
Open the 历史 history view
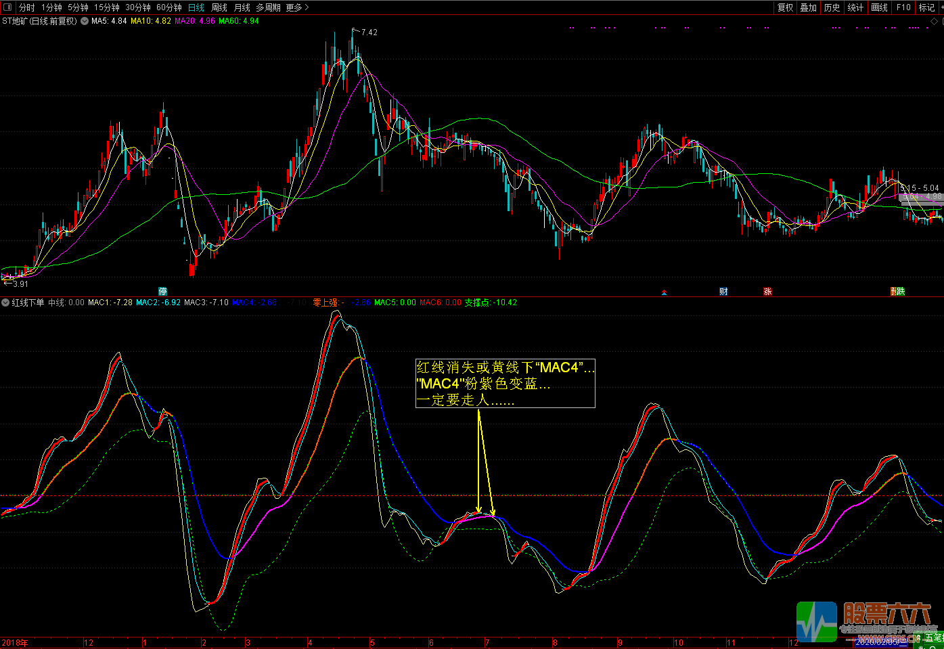coord(832,7)
